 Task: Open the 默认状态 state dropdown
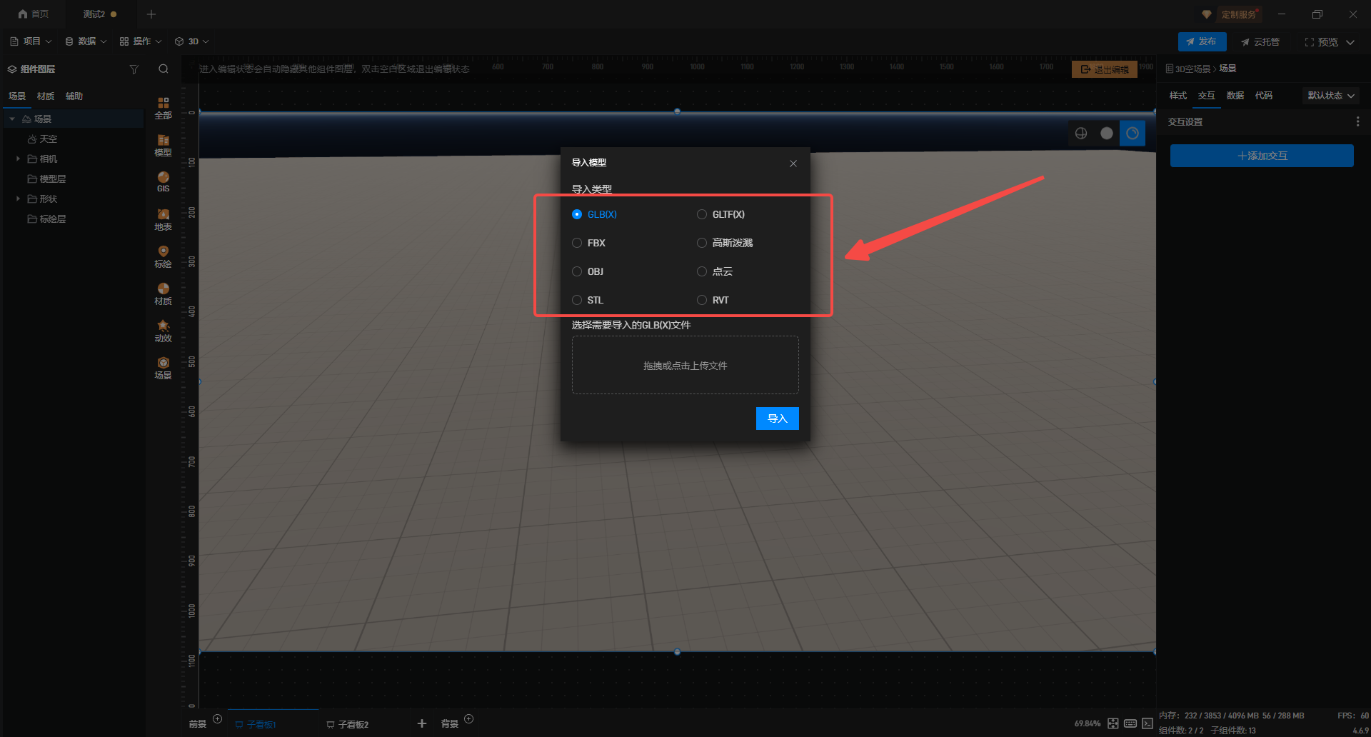point(1330,96)
